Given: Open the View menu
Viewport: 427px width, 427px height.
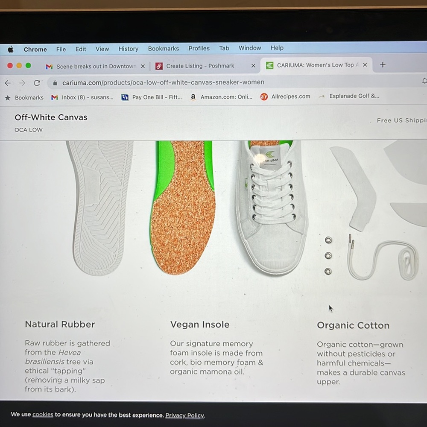Looking at the screenshot, I should (x=102, y=49).
